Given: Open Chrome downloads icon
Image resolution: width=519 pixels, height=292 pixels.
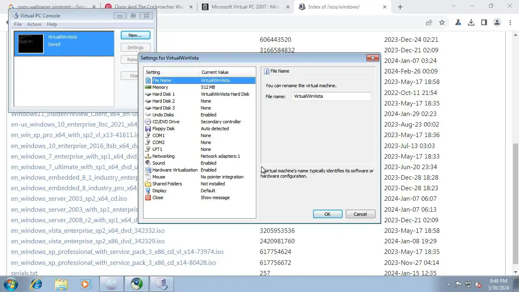Looking at the screenshot, I should coord(471,23).
